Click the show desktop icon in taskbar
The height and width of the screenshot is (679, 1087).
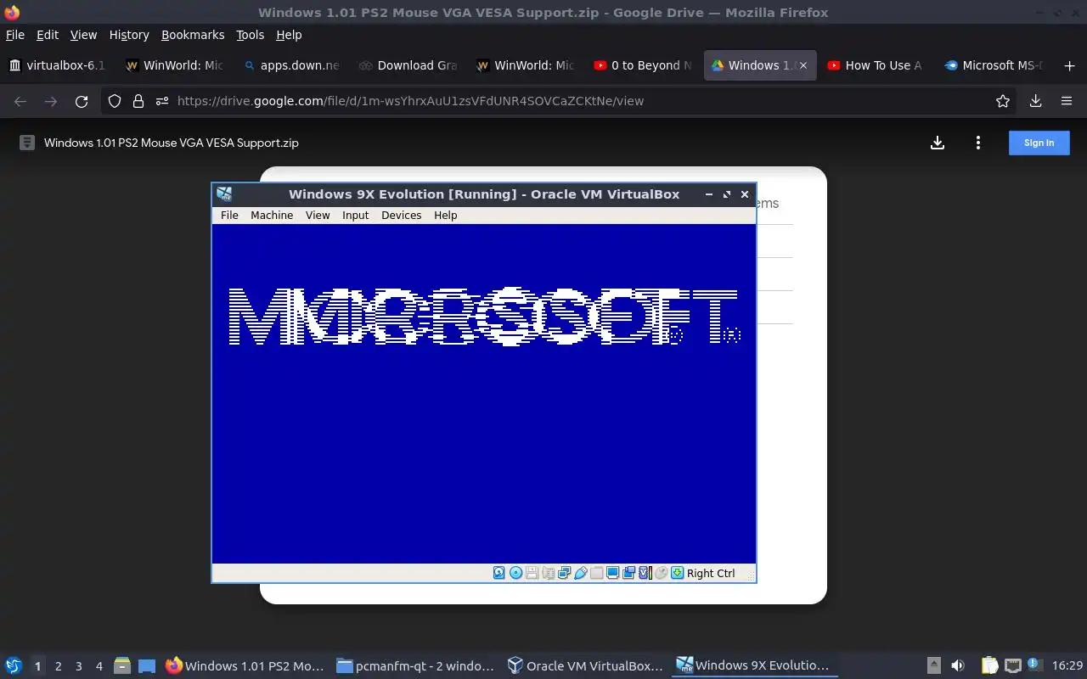[x=147, y=666]
